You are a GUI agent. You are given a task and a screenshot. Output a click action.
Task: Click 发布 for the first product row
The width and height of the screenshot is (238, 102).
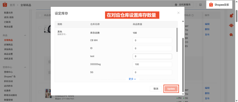207,35
